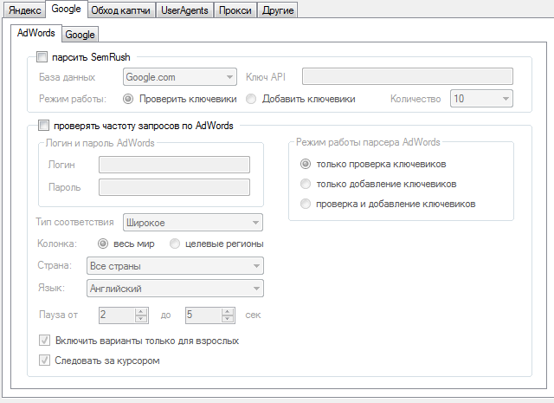This screenshot has width=554, height=403.
Task: Open the Обход каптчи tab
Action: click(121, 11)
